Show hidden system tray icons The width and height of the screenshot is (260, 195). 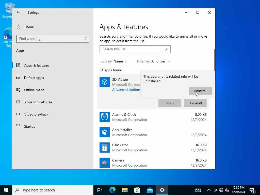coord(209,190)
